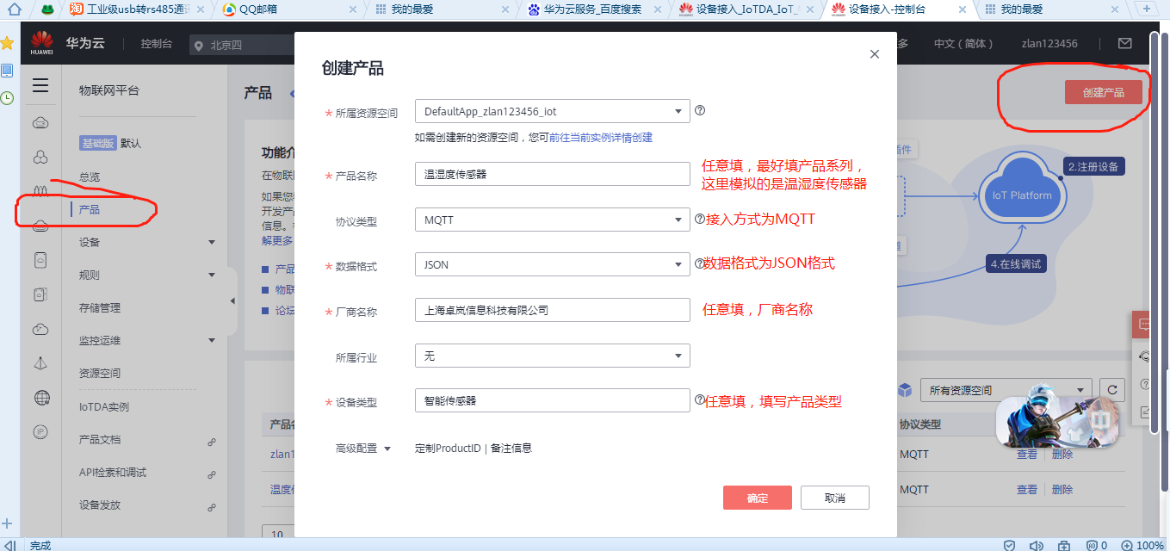Click the refresh icon next to resource filter

tap(1111, 390)
